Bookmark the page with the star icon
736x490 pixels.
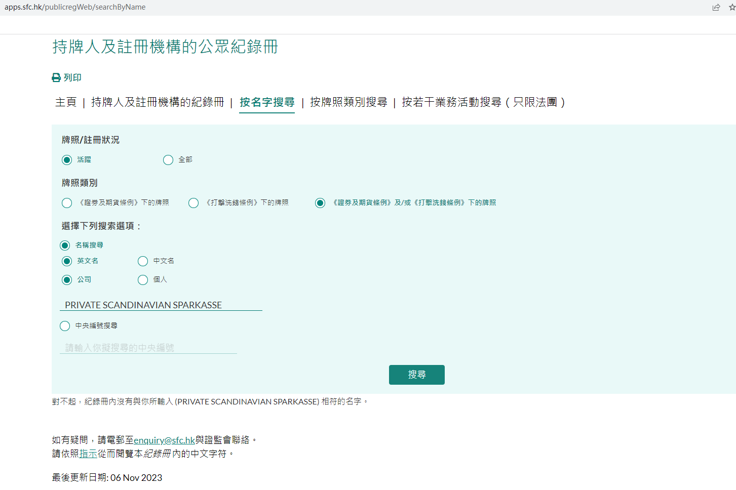[732, 7]
